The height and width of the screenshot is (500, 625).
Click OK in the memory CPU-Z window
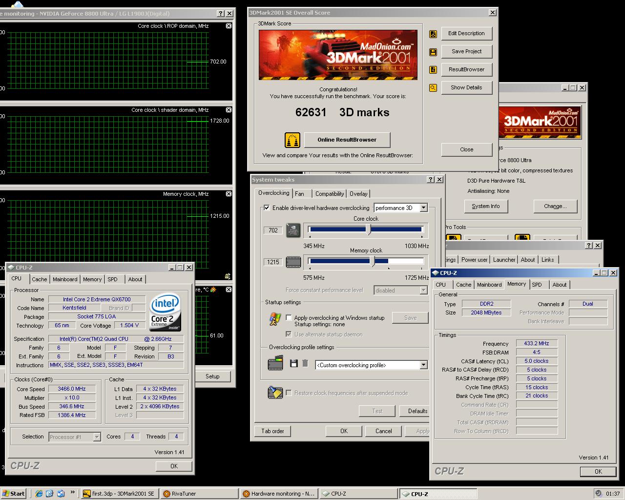pyautogui.click(x=598, y=471)
